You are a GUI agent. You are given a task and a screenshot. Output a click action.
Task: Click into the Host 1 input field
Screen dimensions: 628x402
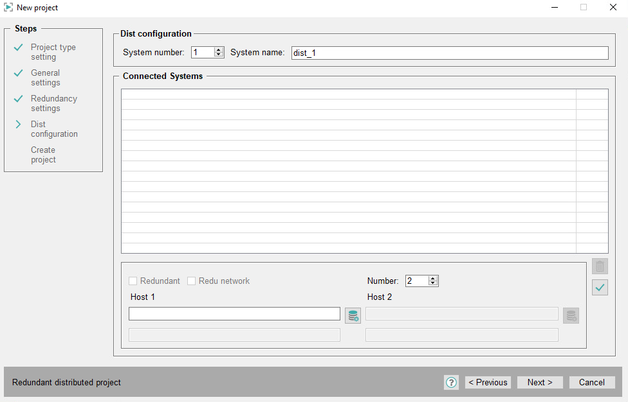(234, 313)
